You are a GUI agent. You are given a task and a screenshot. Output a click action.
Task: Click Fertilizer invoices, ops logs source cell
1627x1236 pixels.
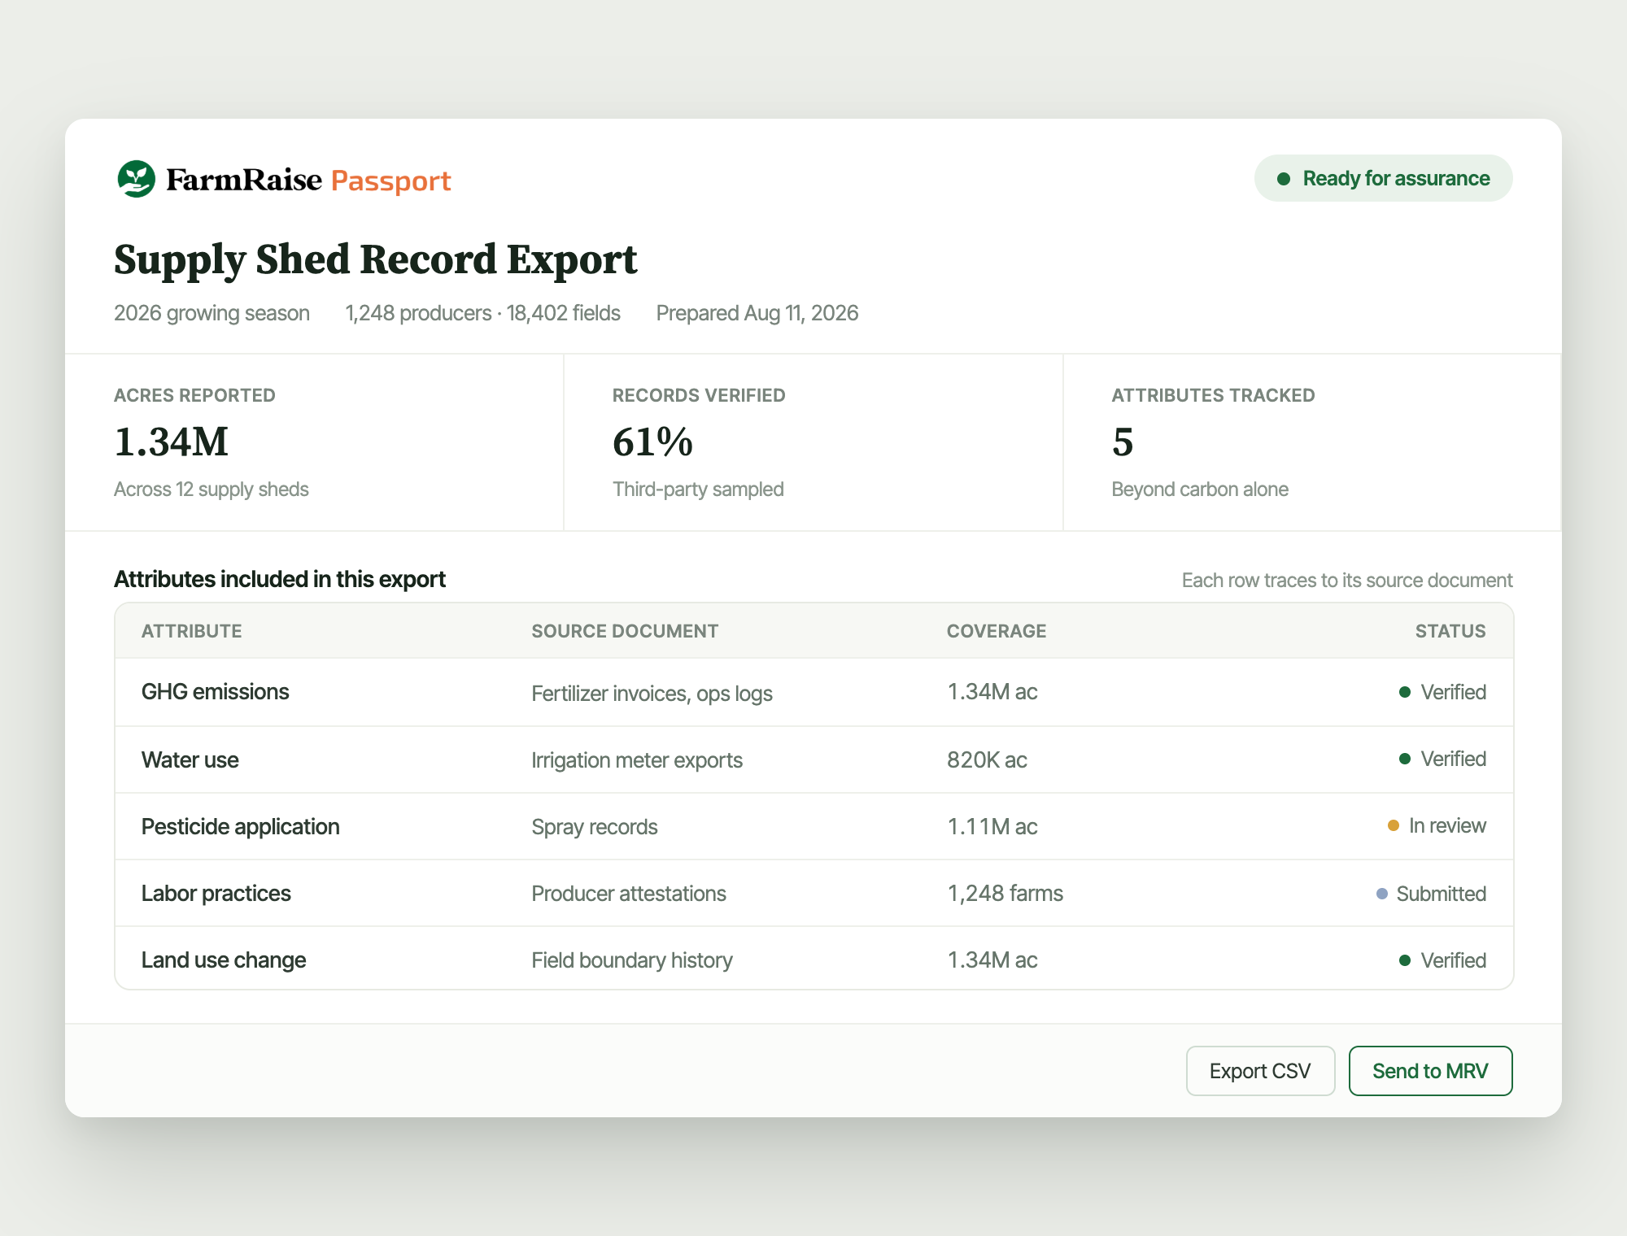pyautogui.click(x=652, y=694)
